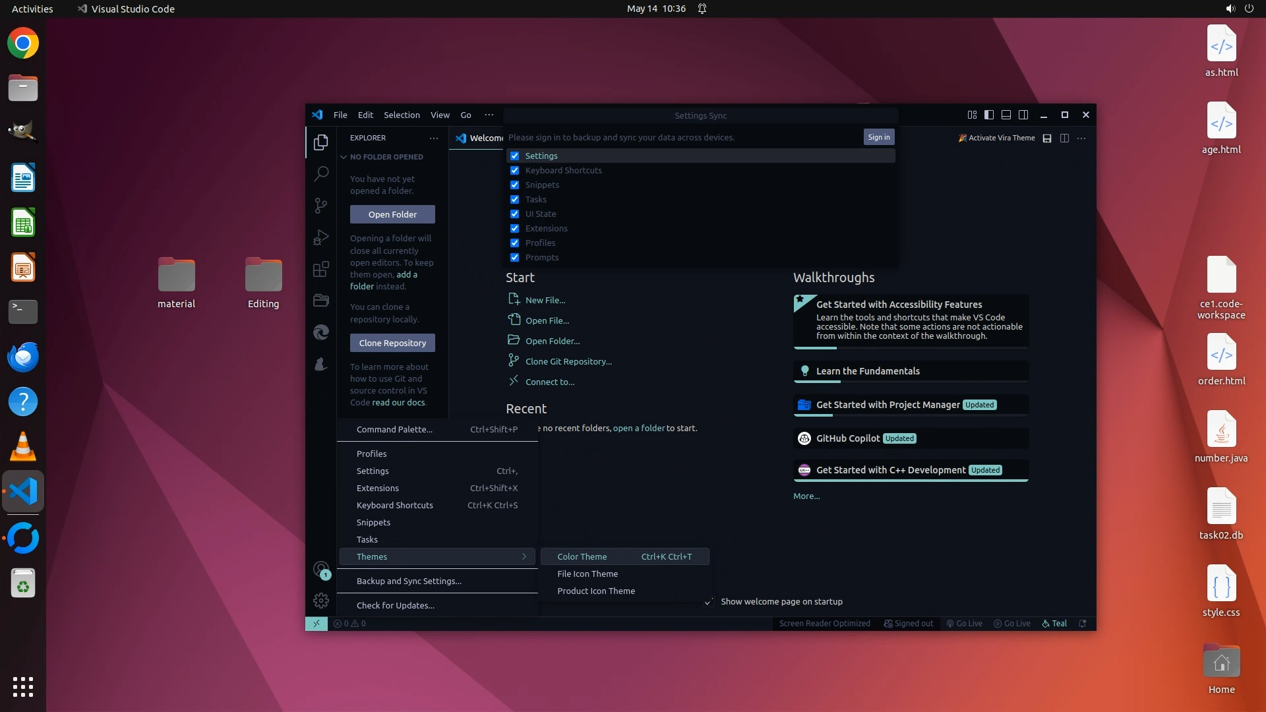
Task: Click the remote window status bar icon
Action: point(316,624)
